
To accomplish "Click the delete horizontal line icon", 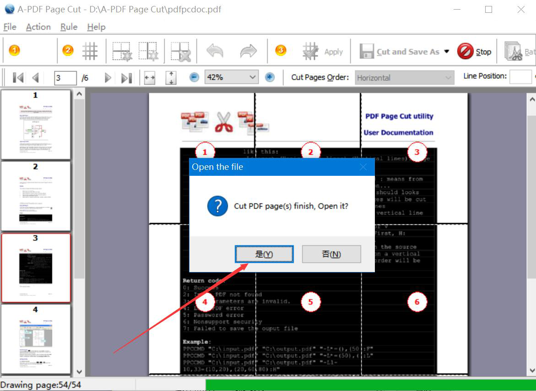I will [122, 52].
